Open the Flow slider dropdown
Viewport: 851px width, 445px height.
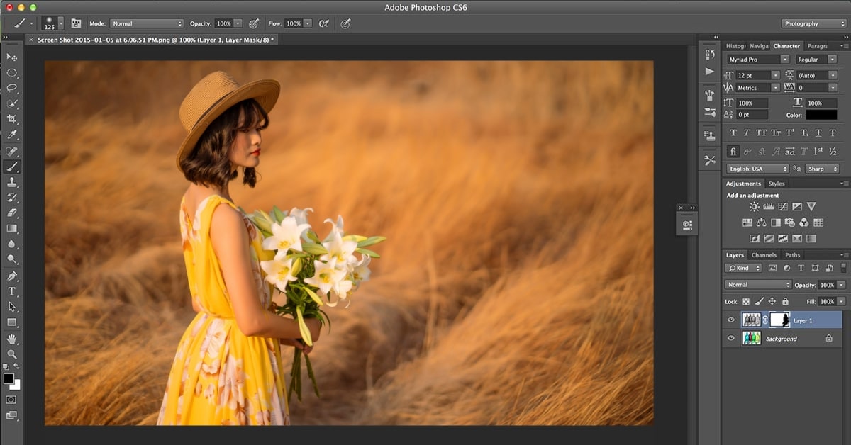tap(307, 23)
